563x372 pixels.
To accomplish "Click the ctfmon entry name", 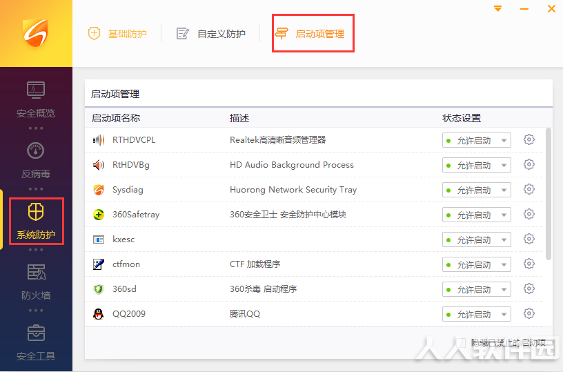I will point(126,264).
